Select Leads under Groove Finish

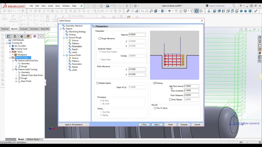[x=75, y=70]
